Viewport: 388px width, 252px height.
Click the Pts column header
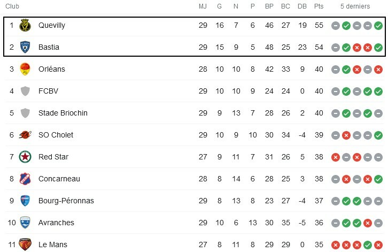[319, 6]
